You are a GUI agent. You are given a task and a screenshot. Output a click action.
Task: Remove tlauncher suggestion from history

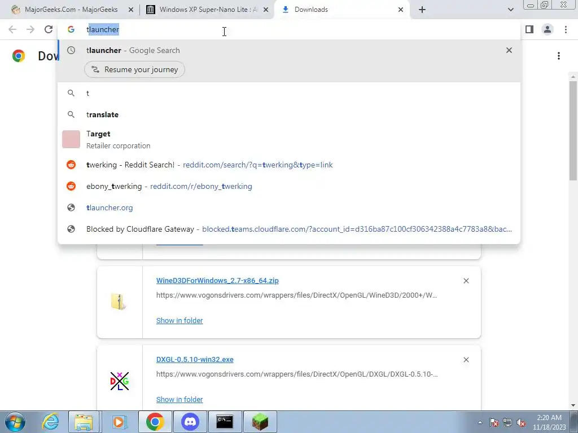(509, 50)
